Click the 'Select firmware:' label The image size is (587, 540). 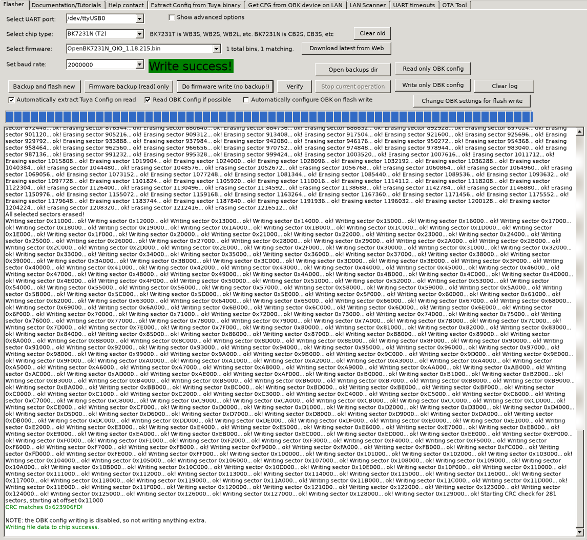coord(29,49)
